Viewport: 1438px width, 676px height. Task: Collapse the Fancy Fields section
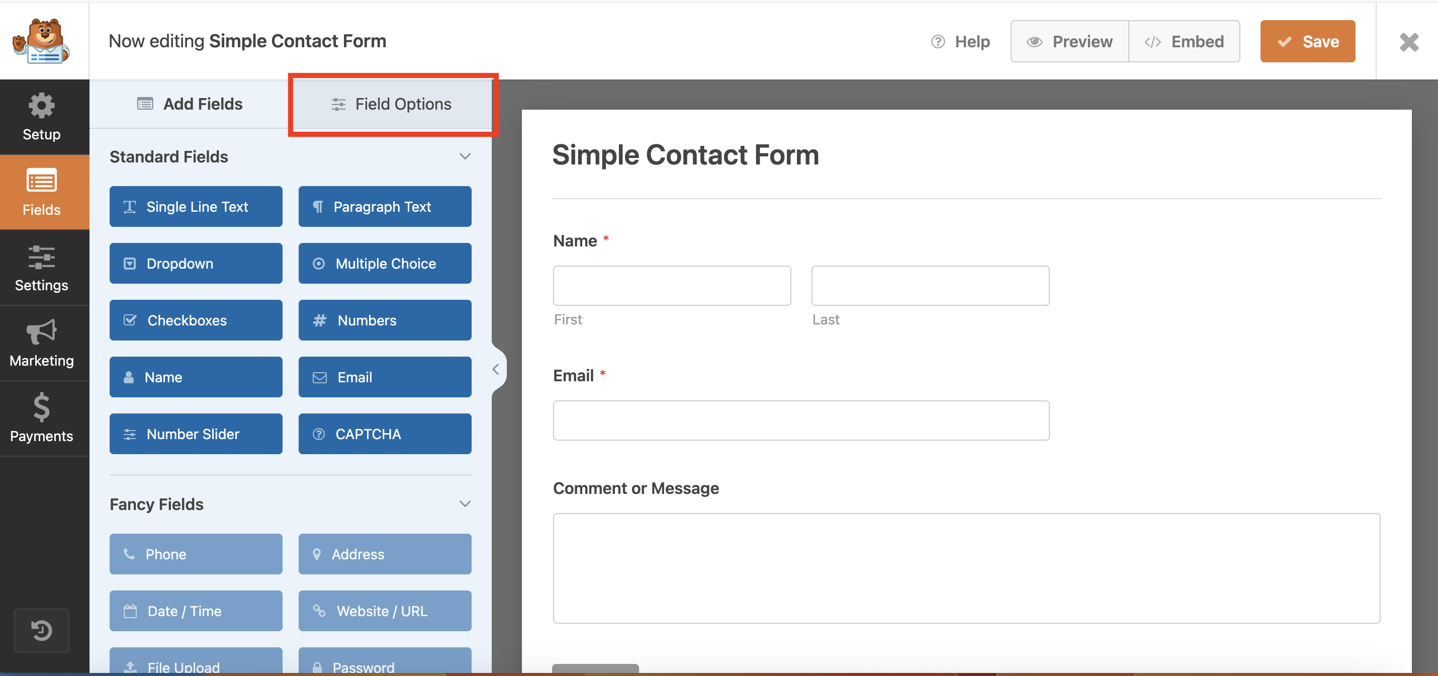466,503
